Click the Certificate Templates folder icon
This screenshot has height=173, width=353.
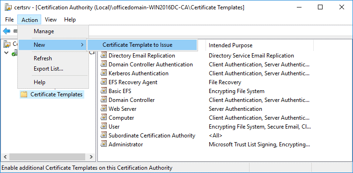[23, 94]
